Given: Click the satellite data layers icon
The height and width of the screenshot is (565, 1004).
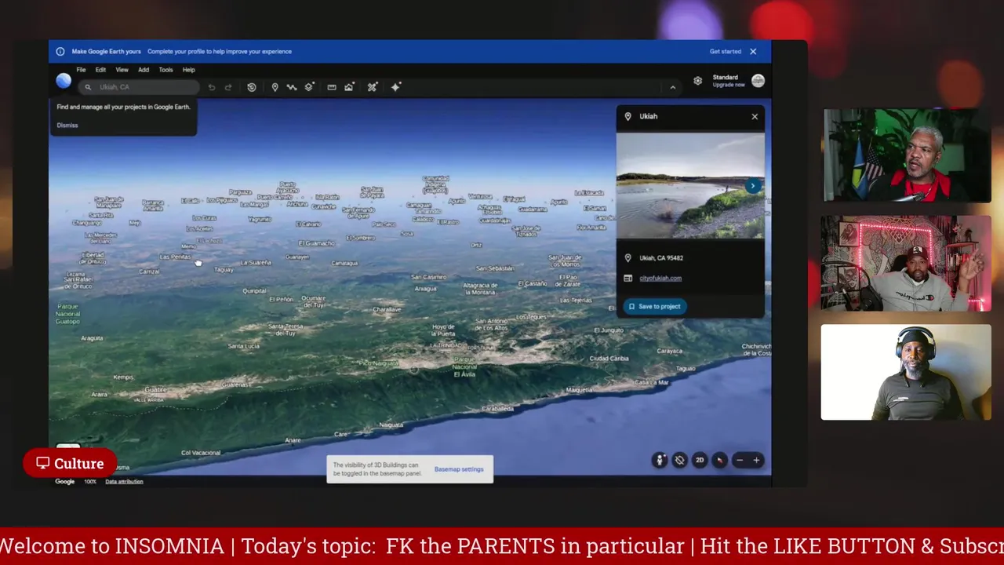Looking at the screenshot, I should click(373, 87).
